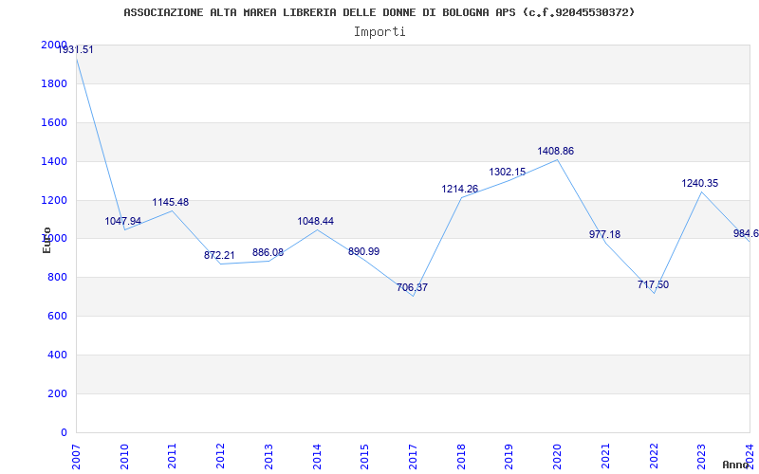Click the 872.21 value label
The width and height of the screenshot is (759, 474).
(219, 255)
